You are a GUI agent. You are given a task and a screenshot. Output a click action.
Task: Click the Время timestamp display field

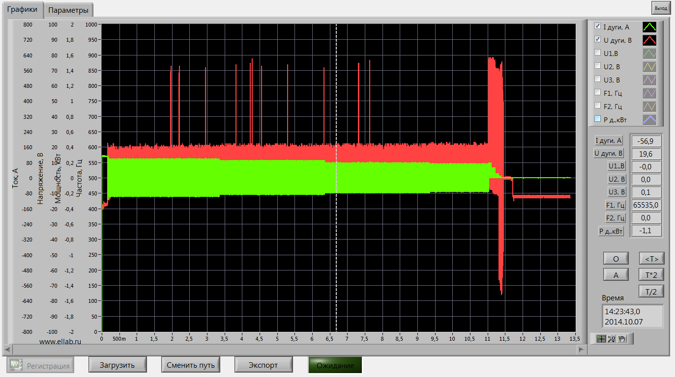click(x=632, y=317)
